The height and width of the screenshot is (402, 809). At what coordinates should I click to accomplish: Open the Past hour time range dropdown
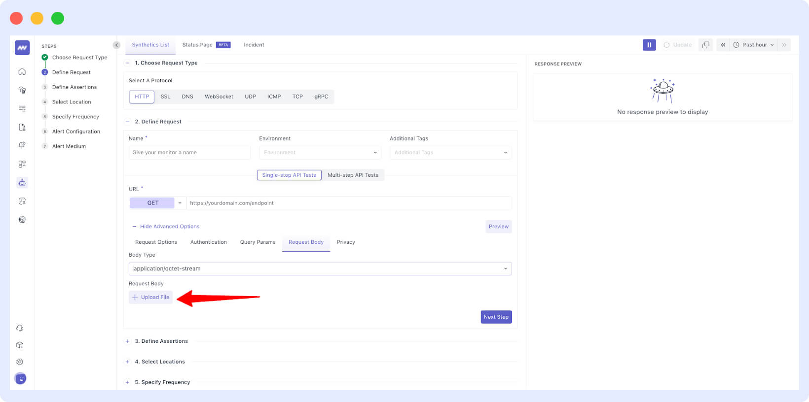(754, 45)
